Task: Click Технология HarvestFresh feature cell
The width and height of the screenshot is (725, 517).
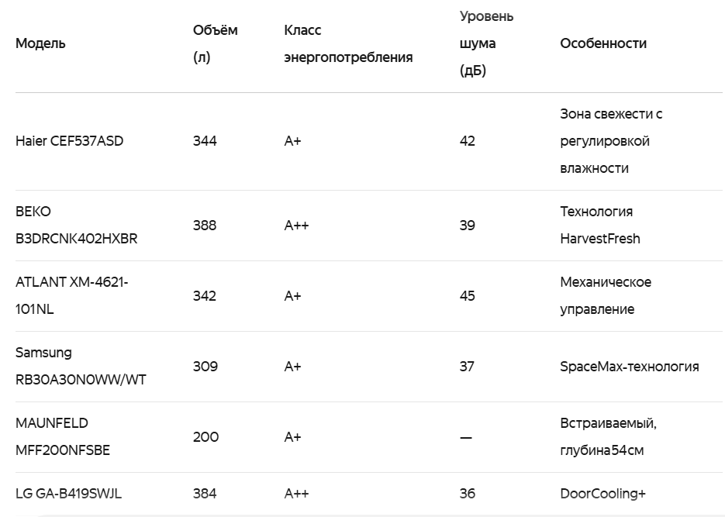Action: tap(600, 225)
